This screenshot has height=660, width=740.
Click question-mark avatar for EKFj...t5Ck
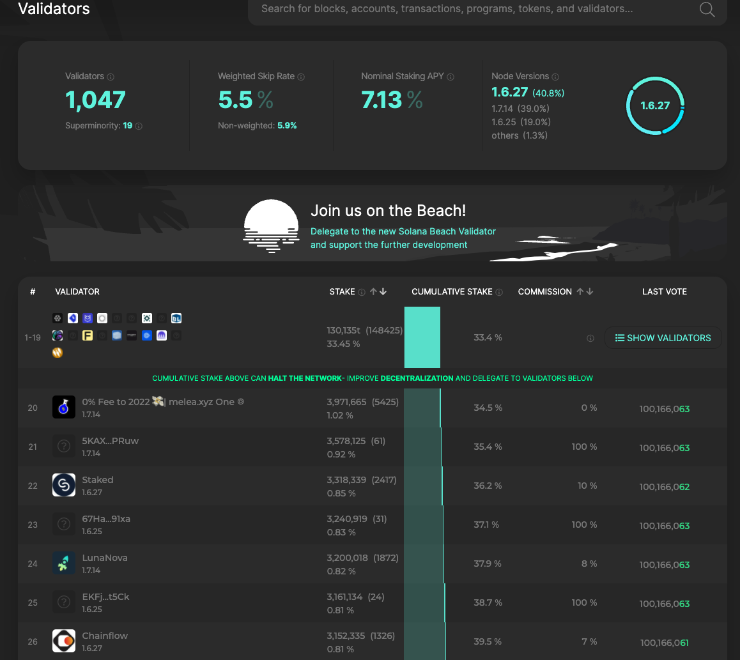tap(64, 602)
